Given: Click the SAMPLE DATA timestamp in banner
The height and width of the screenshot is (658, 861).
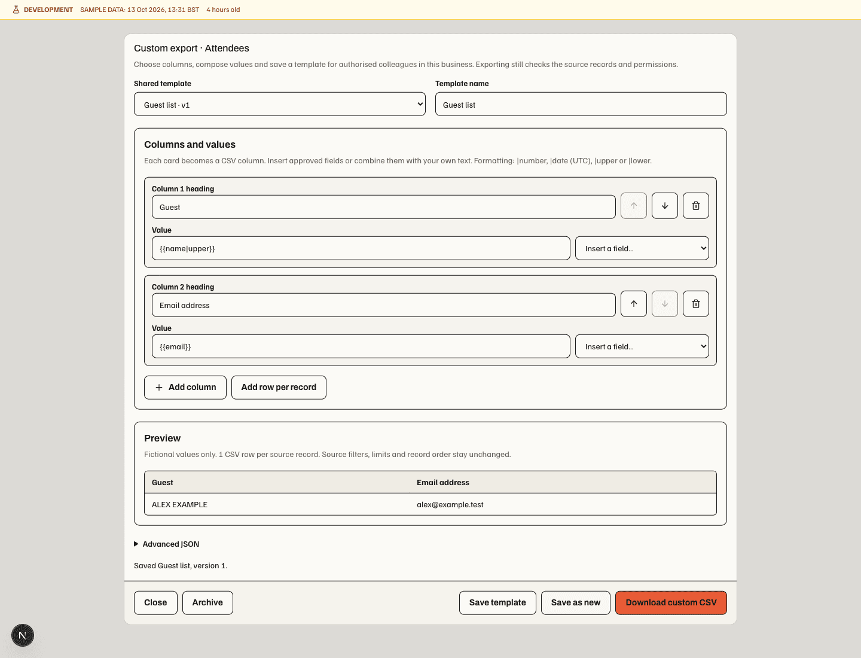Looking at the screenshot, I should tap(139, 10).
